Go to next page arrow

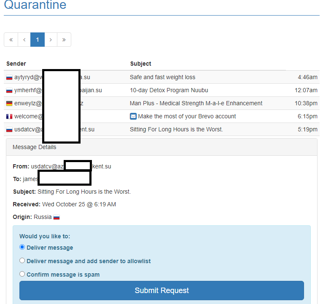(51, 40)
